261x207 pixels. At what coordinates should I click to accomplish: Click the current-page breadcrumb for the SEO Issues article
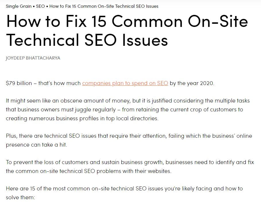pos(104,6)
